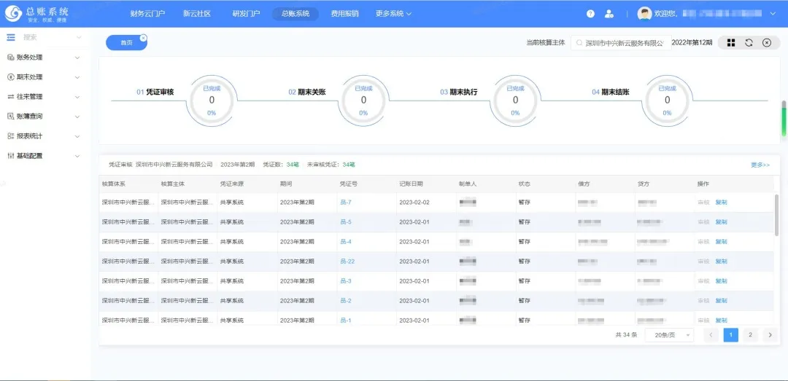Viewport: 788px width, 381px height.
Task: Click the 期末处理 sidebar icon
Action: [x=10, y=76]
